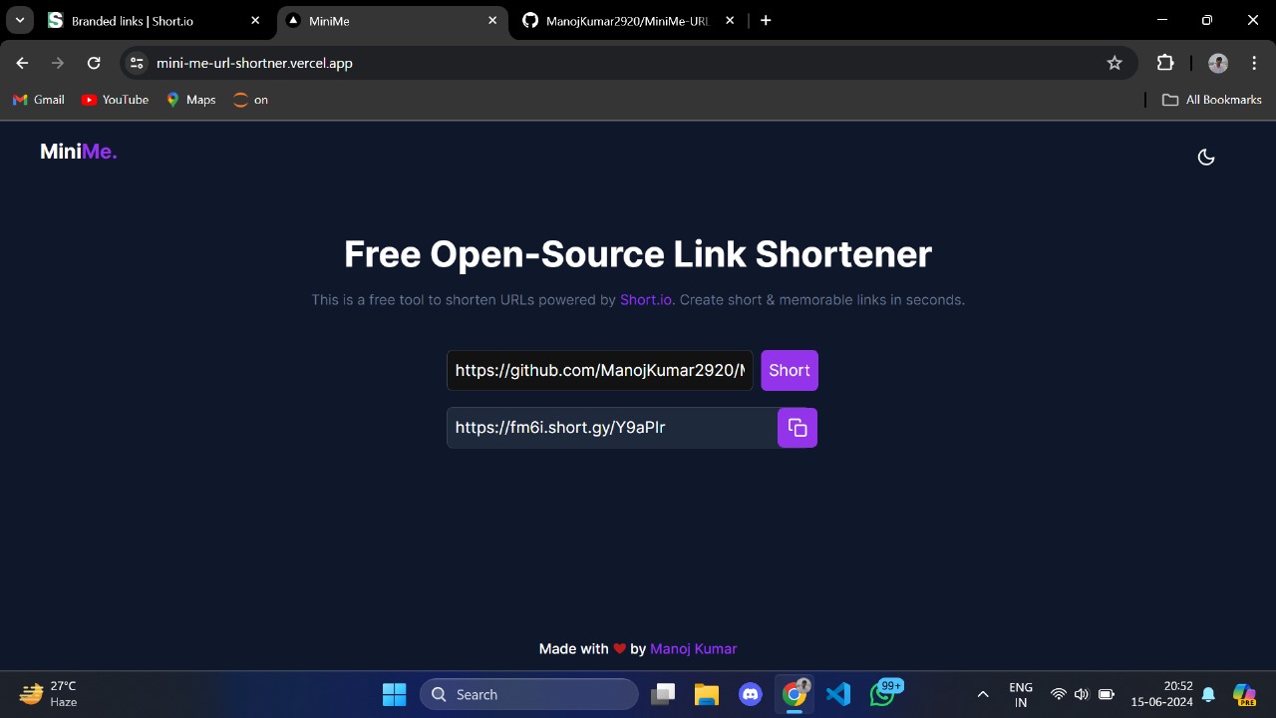Open the weather widget showing 27°C Haze
The image size is (1276, 718).
click(50, 694)
